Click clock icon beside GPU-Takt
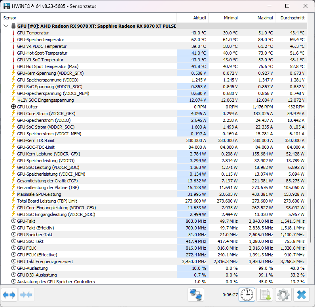Viewport: 315px width, 307px height. click(x=13, y=221)
